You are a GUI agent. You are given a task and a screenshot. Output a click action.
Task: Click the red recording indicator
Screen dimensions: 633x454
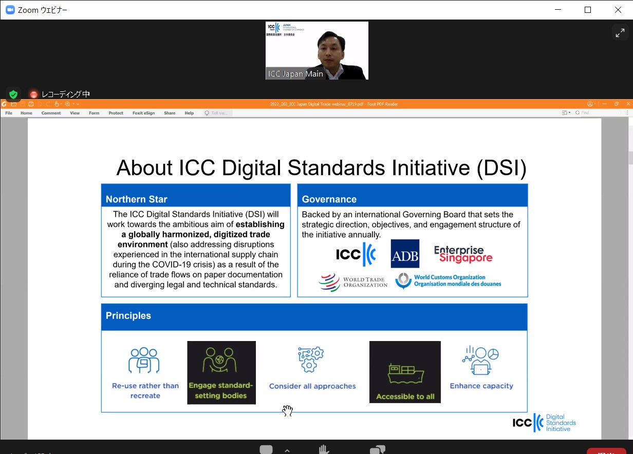34,94
